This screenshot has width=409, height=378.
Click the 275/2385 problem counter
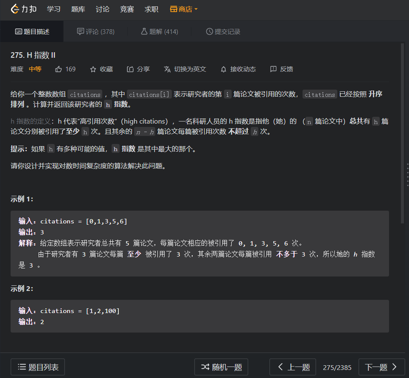tap(337, 367)
